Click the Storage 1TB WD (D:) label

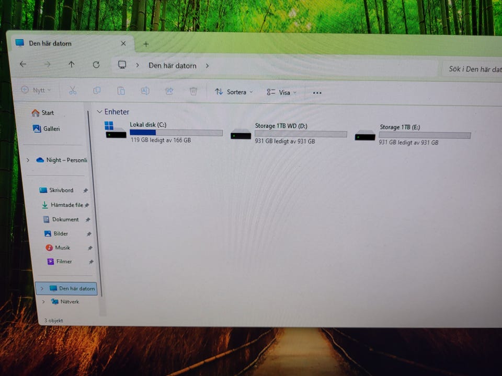coord(281,126)
